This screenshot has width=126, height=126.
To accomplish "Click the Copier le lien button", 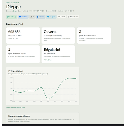I will [x=73, y=17].
